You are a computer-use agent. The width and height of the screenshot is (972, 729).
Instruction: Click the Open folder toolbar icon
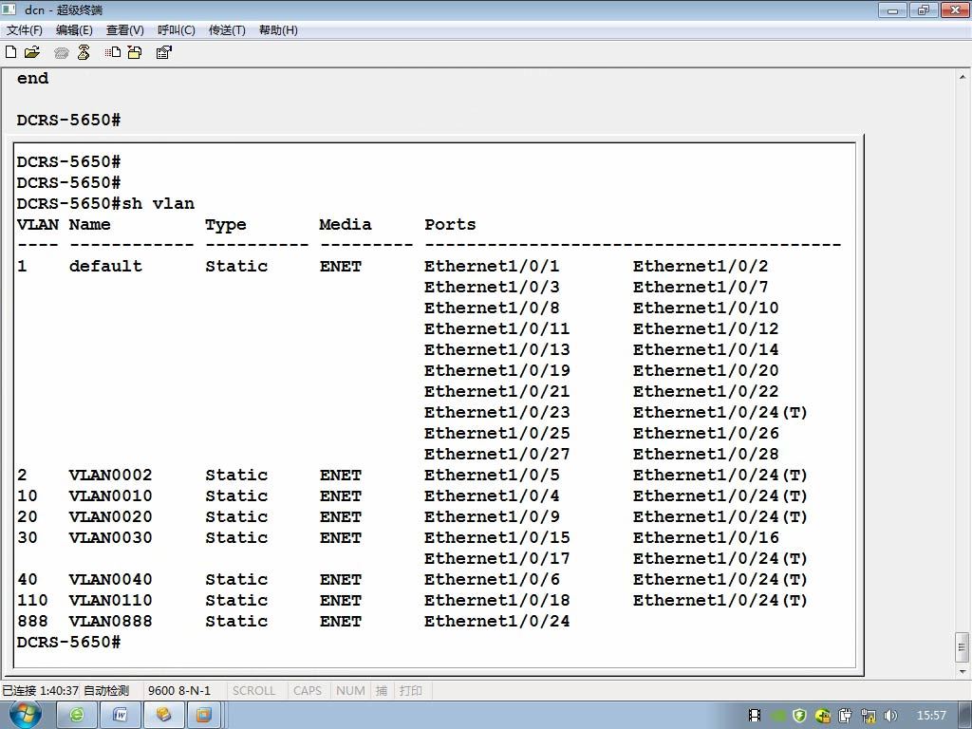tap(31, 52)
